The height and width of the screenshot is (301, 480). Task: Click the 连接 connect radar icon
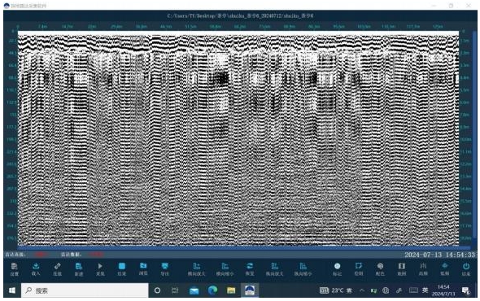(x=57, y=268)
